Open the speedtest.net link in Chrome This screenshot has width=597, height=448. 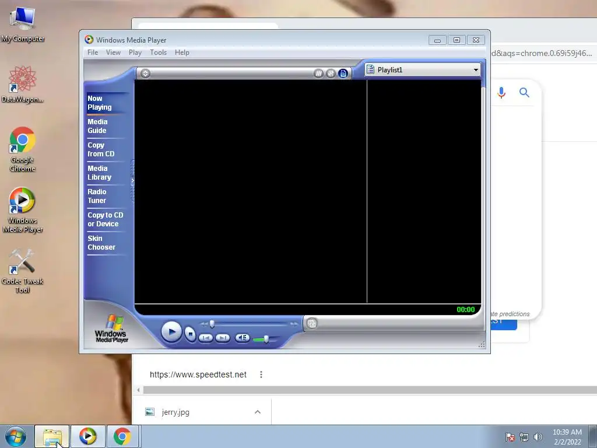[198, 374]
